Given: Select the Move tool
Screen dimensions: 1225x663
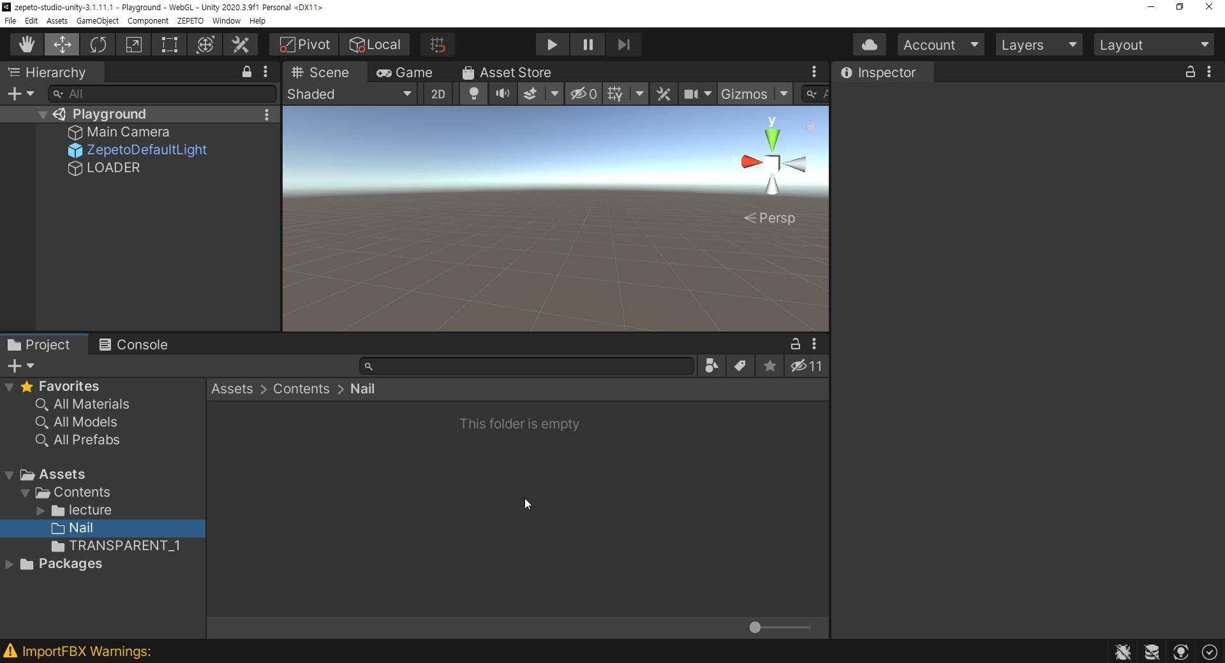Looking at the screenshot, I should 62,45.
